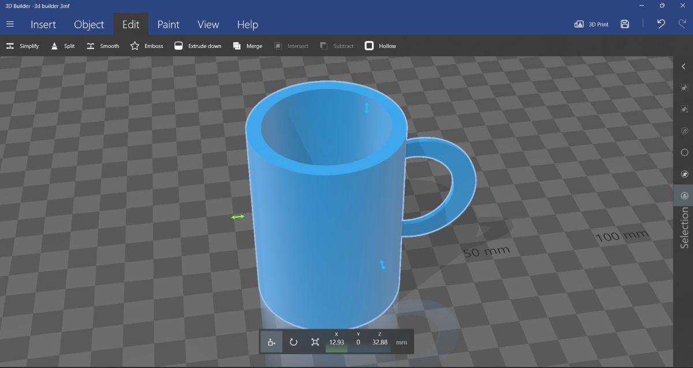Viewport: 693px width, 368px height.
Task: Select the rotate control in the bottom toolbar
Action: 293,341
